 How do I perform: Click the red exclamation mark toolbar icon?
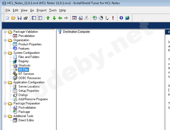click(x=113, y=18)
